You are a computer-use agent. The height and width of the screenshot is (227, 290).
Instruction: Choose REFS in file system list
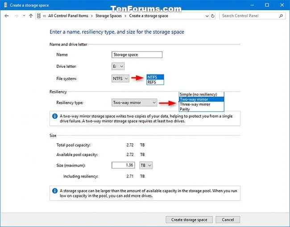point(155,82)
